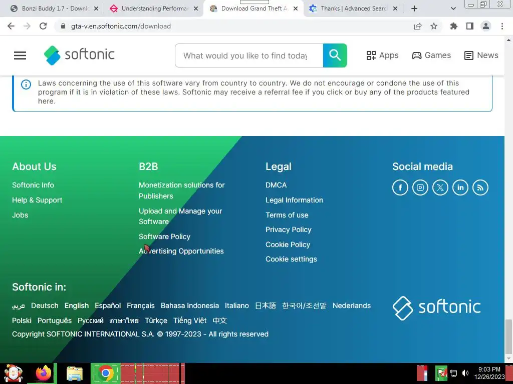This screenshot has height=384, width=513.
Task: Open Monetization solutions for Publishers link
Action: click(x=181, y=190)
